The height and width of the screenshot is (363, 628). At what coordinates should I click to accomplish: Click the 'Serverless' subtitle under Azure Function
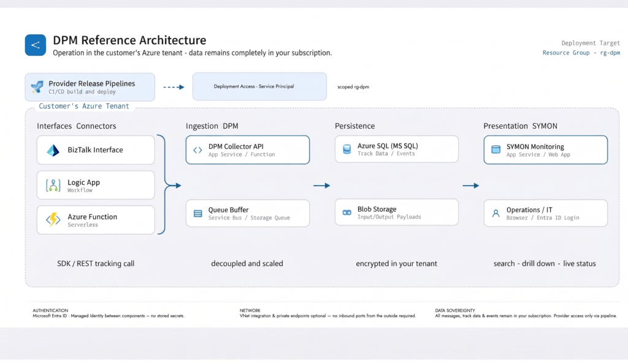pos(83,225)
